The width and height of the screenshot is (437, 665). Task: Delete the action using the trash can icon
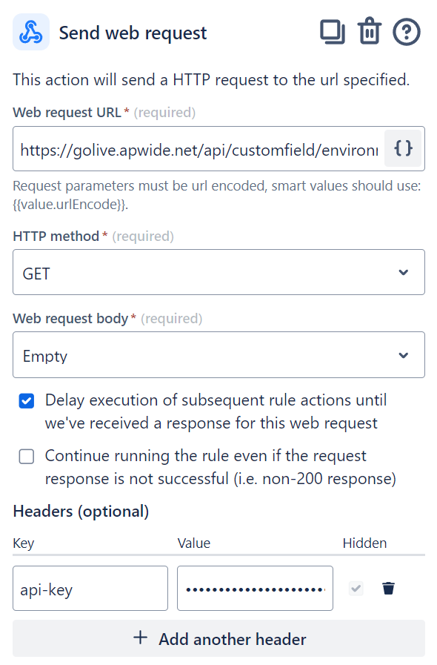click(370, 31)
